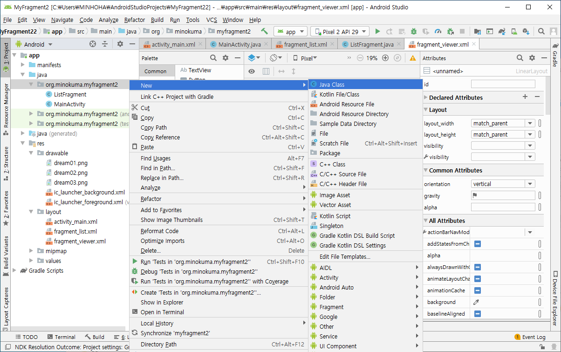
Task: Toggle animateLayoutChanges checkbox
Action: pyautogui.click(x=478, y=279)
